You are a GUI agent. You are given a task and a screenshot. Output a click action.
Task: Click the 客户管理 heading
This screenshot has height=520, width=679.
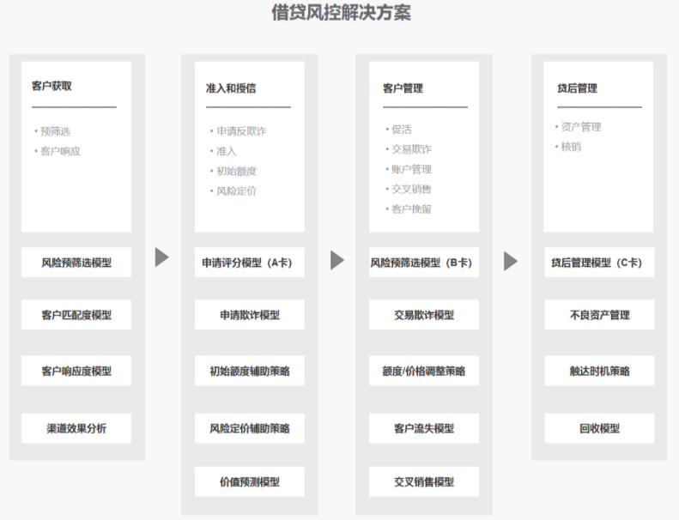(x=403, y=88)
